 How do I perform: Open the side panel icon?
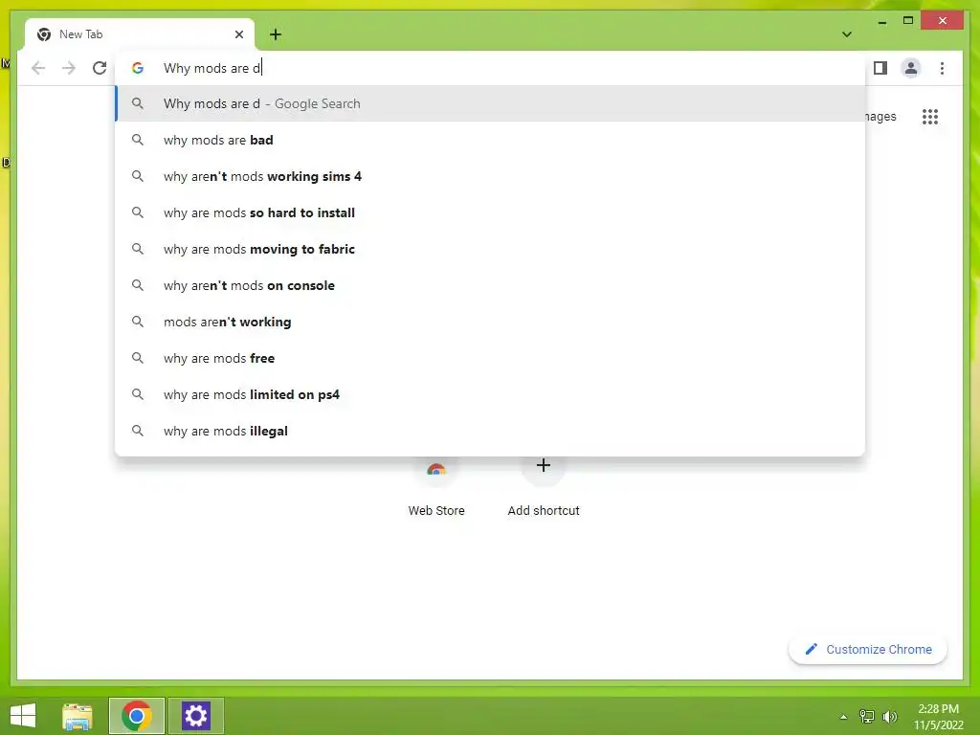click(x=880, y=68)
